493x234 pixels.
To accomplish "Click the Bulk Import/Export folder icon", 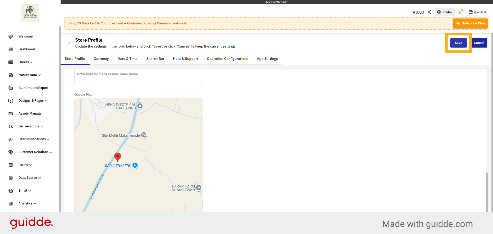I will [11, 88].
